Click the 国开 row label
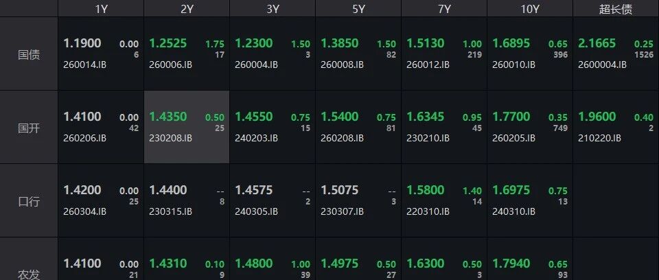The height and width of the screenshot is (280, 659). 29,128
